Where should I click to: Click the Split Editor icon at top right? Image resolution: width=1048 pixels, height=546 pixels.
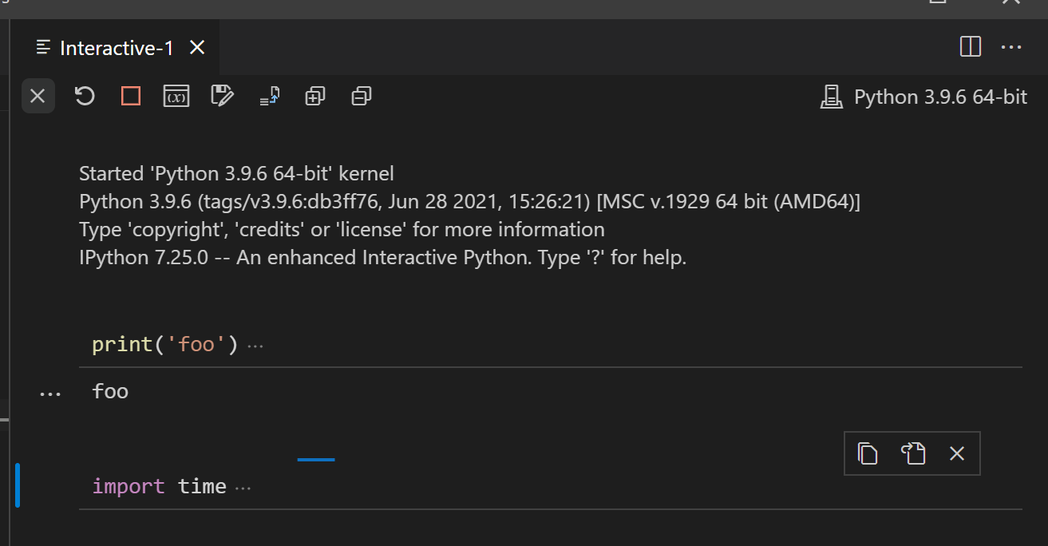(969, 46)
